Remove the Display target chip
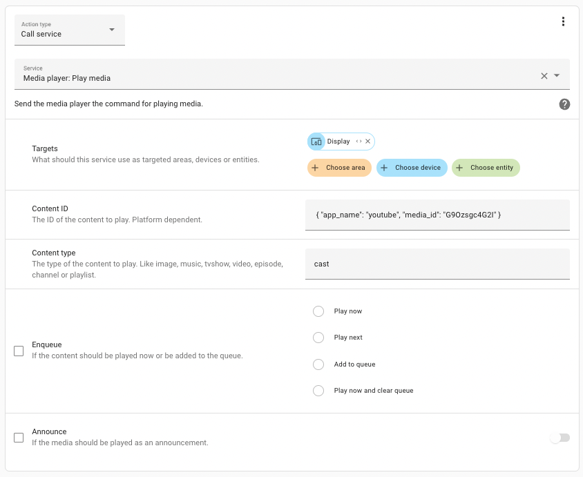583x477 pixels. point(367,142)
